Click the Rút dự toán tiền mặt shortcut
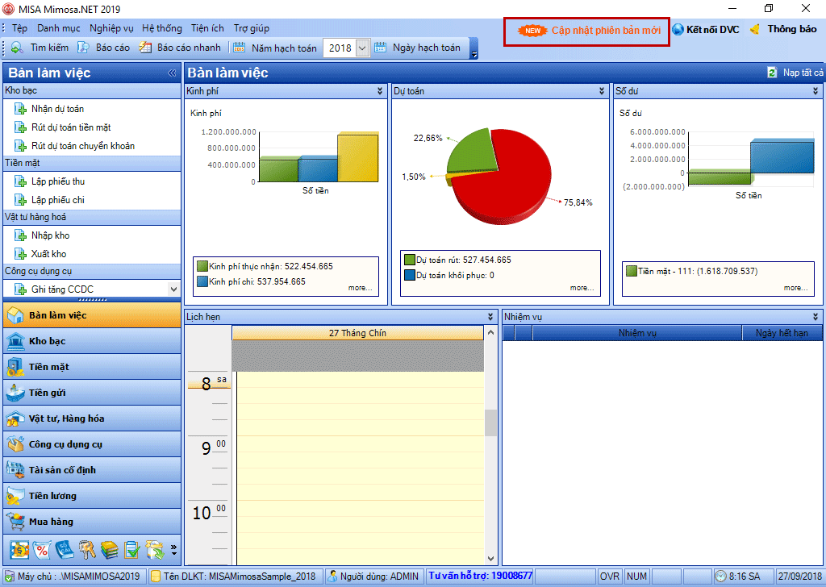The image size is (826, 587). 71,127
